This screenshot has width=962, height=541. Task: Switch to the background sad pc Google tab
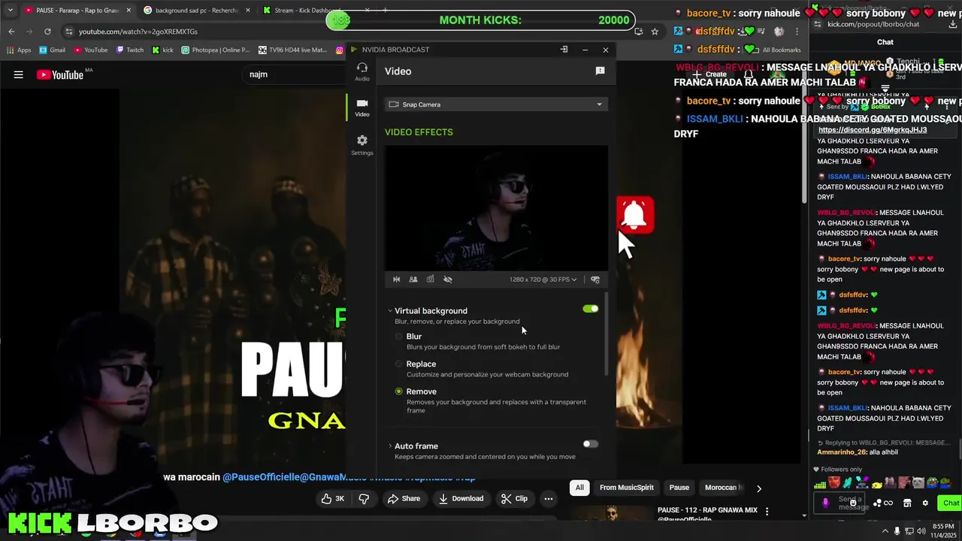(198, 11)
